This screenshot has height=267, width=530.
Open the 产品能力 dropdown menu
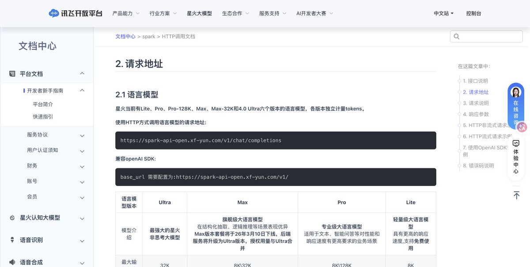[126, 13]
